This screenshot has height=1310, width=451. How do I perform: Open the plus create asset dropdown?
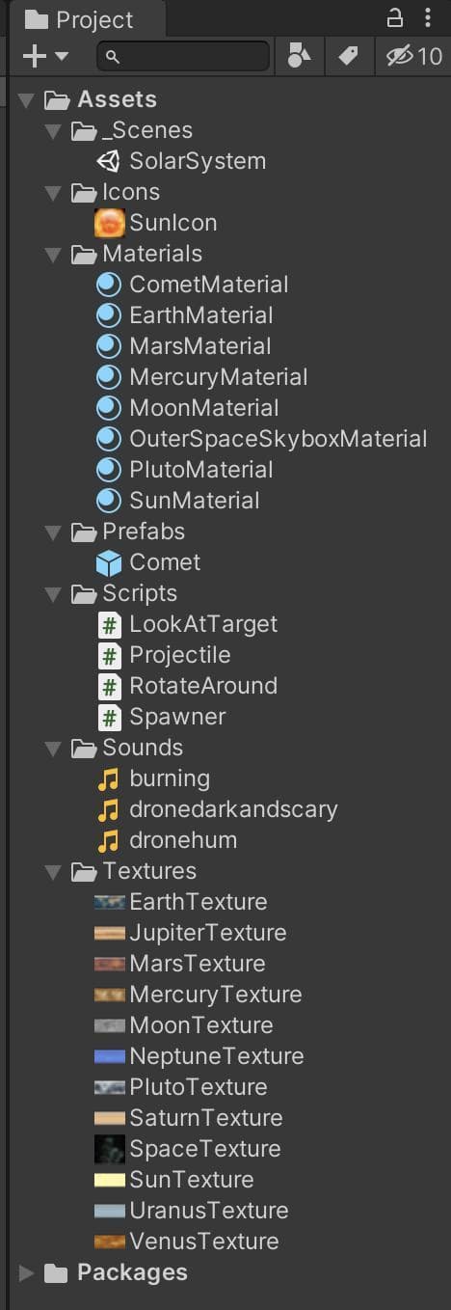coord(44,57)
